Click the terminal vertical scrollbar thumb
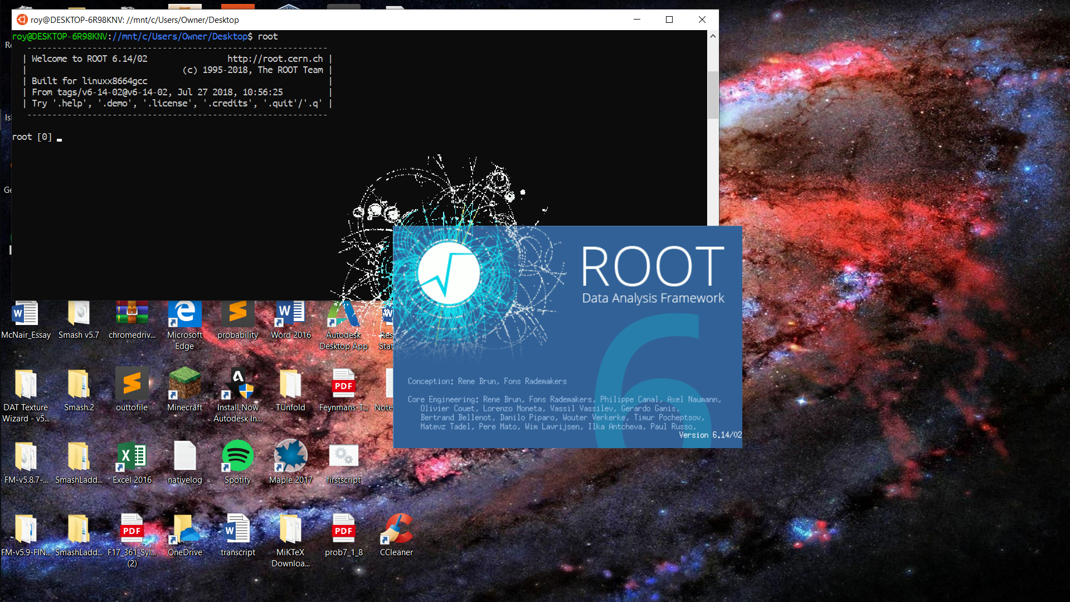The height and width of the screenshot is (602, 1070). [713, 95]
